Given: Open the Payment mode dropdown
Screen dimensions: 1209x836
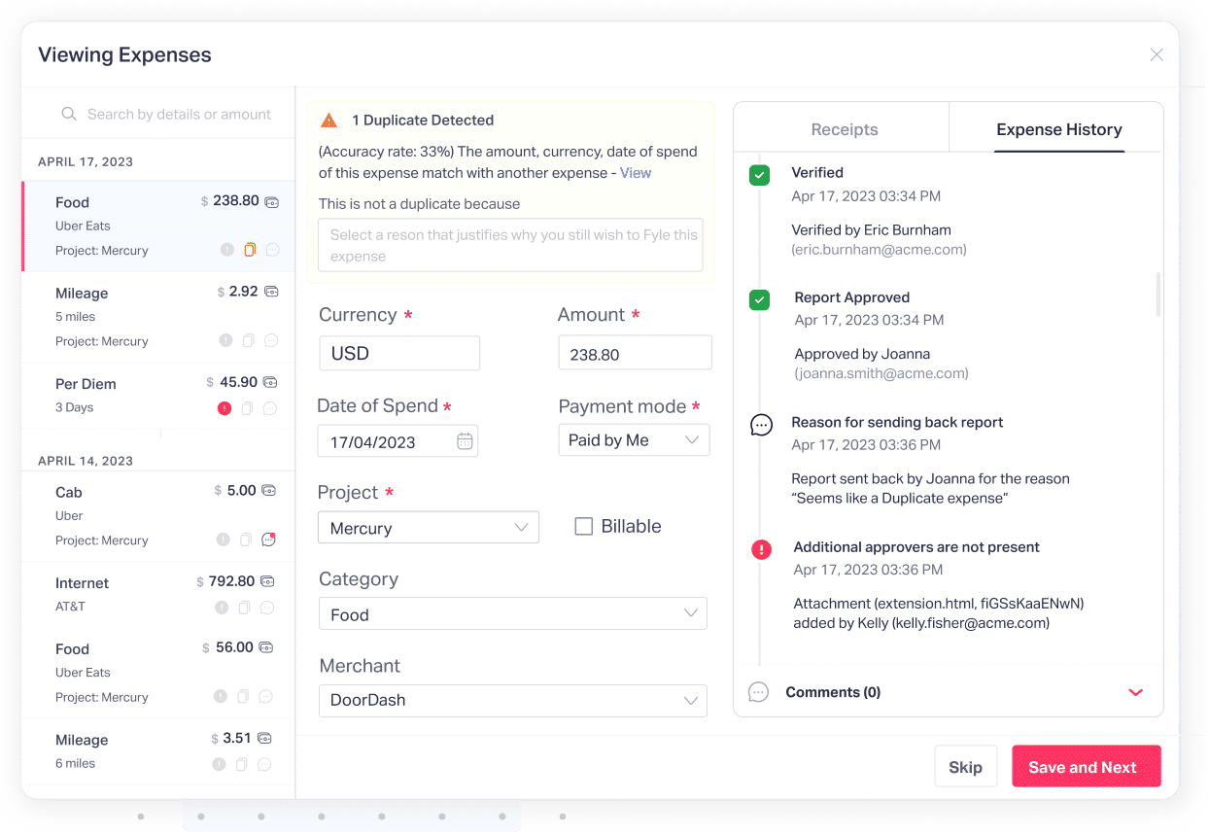Looking at the screenshot, I should click(x=634, y=439).
